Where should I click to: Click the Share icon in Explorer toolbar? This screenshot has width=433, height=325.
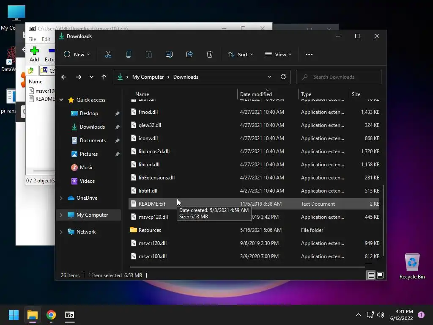click(x=189, y=55)
